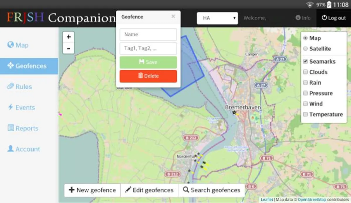
Task: Open the HA dropdown selector
Action: 217,18
